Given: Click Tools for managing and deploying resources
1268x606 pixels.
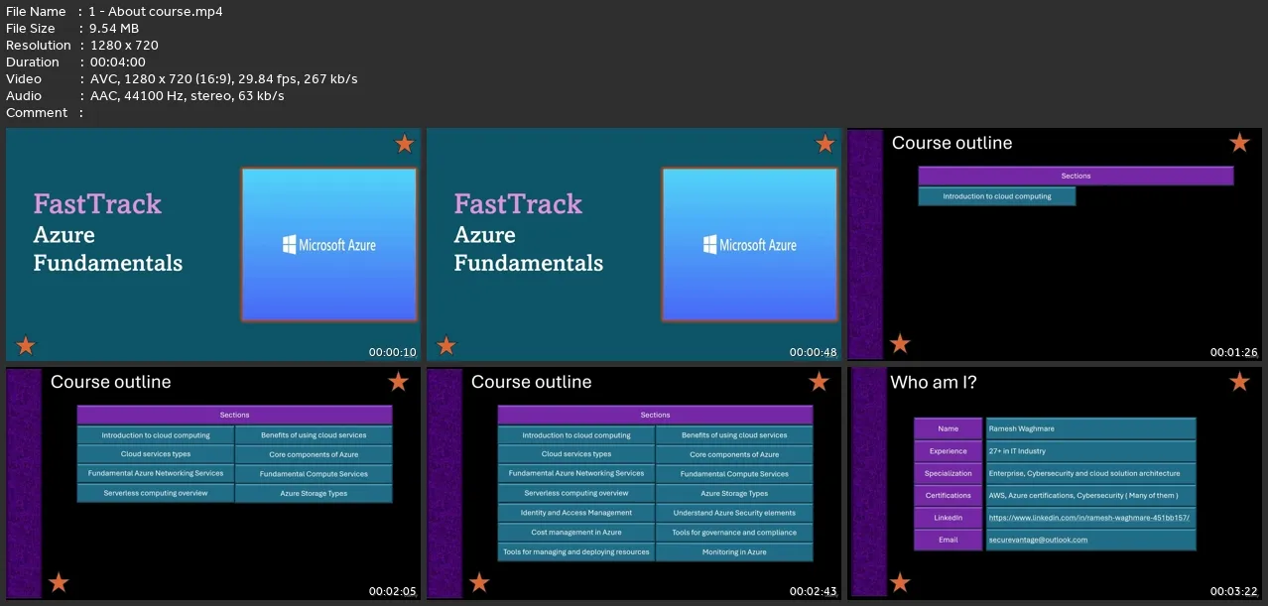Looking at the screenshot, I should 576,552.
